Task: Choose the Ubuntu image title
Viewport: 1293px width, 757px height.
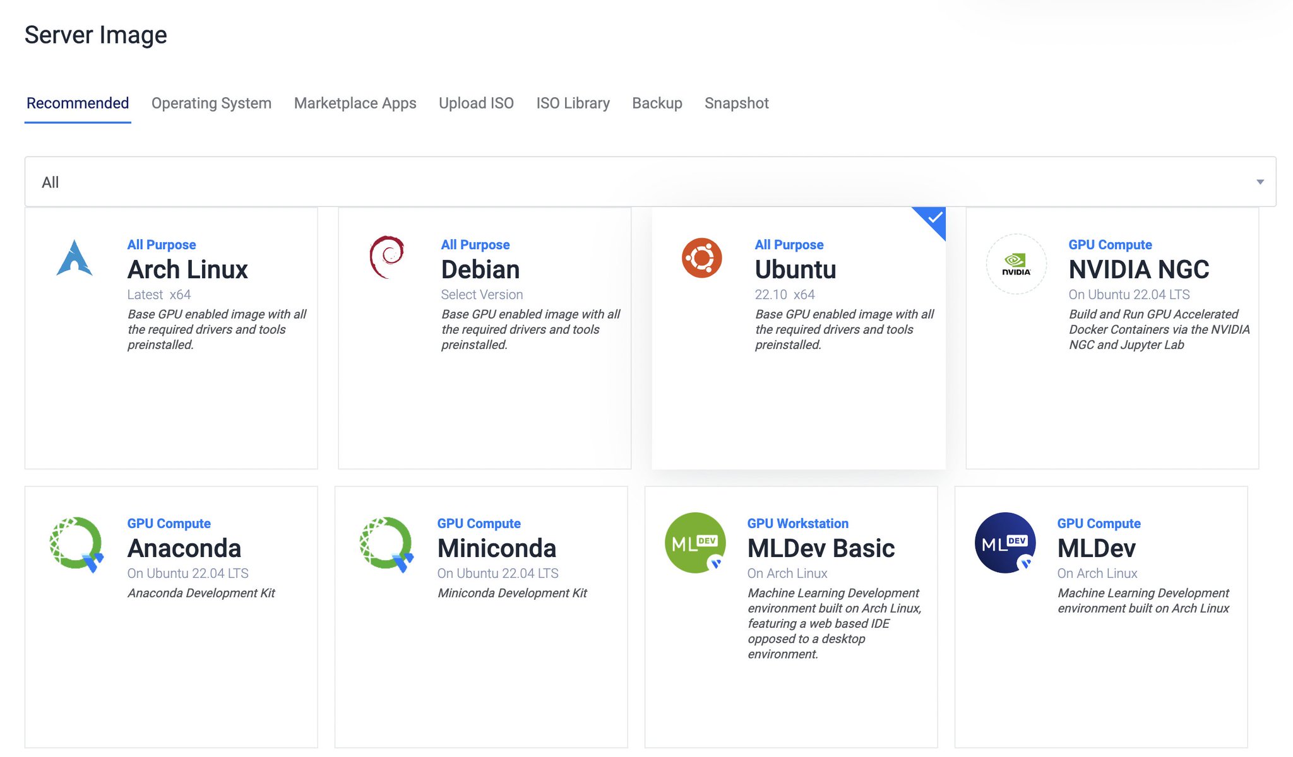Action: pyautogui.click(x=795, y=269)
